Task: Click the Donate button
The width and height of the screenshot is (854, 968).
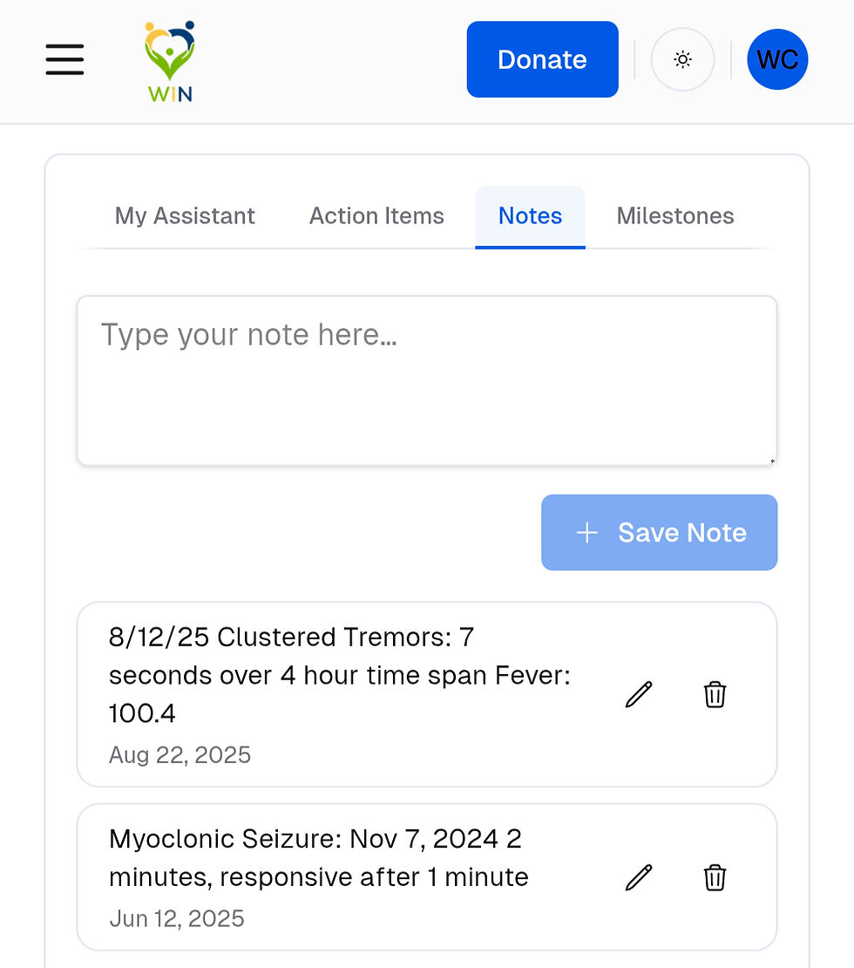Action: tap(542, 59)
